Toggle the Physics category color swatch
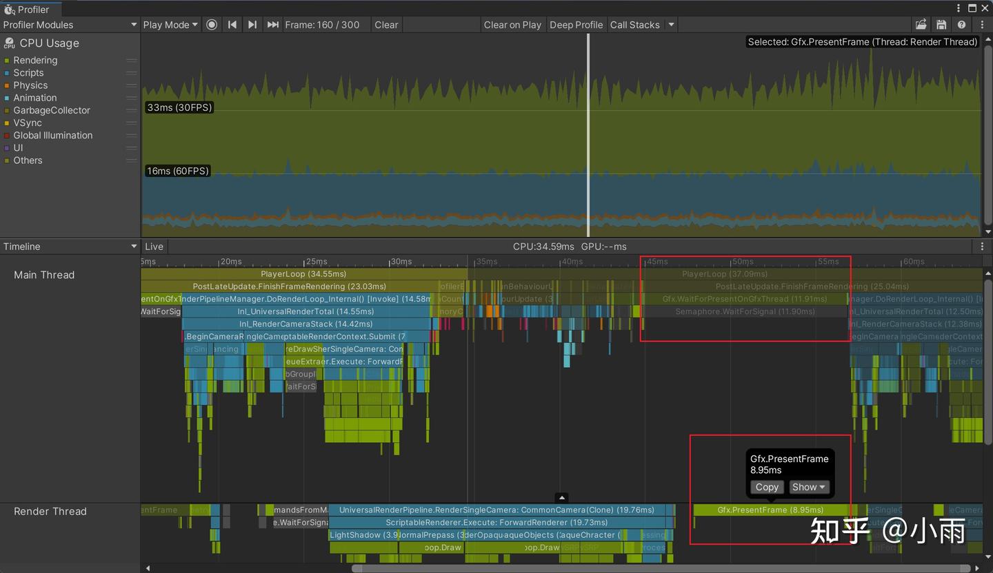This screenshot has width=993, height=573. [7, 85]
